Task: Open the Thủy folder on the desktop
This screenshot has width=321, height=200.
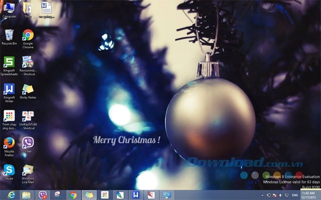Action: pyautogui.click(x=28, y=10)
